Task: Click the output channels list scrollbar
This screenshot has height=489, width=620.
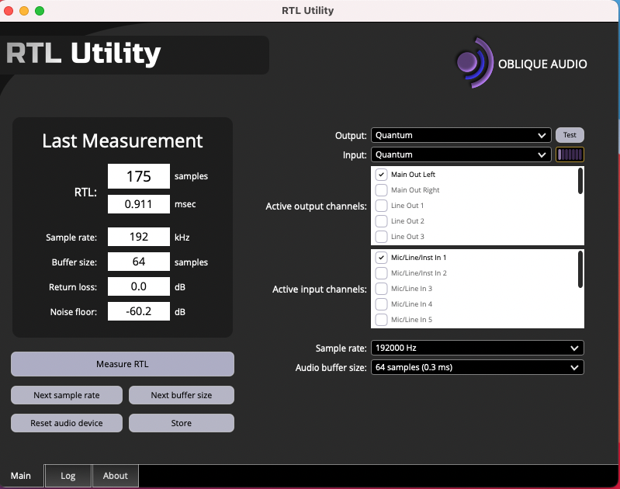Action: point(580,181)
